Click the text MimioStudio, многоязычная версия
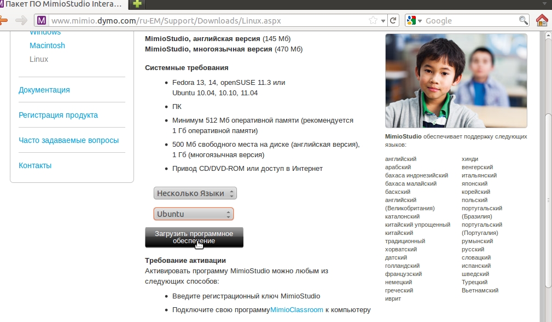Image resolution: width=552 pixels, height=322 pixels. click(208, 49)
